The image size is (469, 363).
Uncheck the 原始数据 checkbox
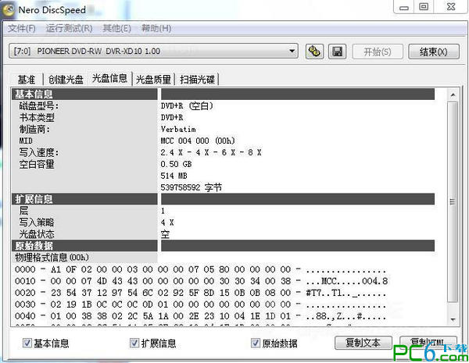click(x=256, y=343)
